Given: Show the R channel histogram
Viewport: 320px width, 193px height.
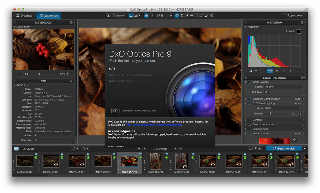Looking at the screenshot, I should tap(277, 71).
